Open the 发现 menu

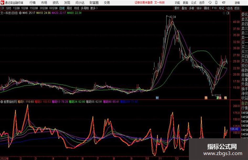pos(67,3)
